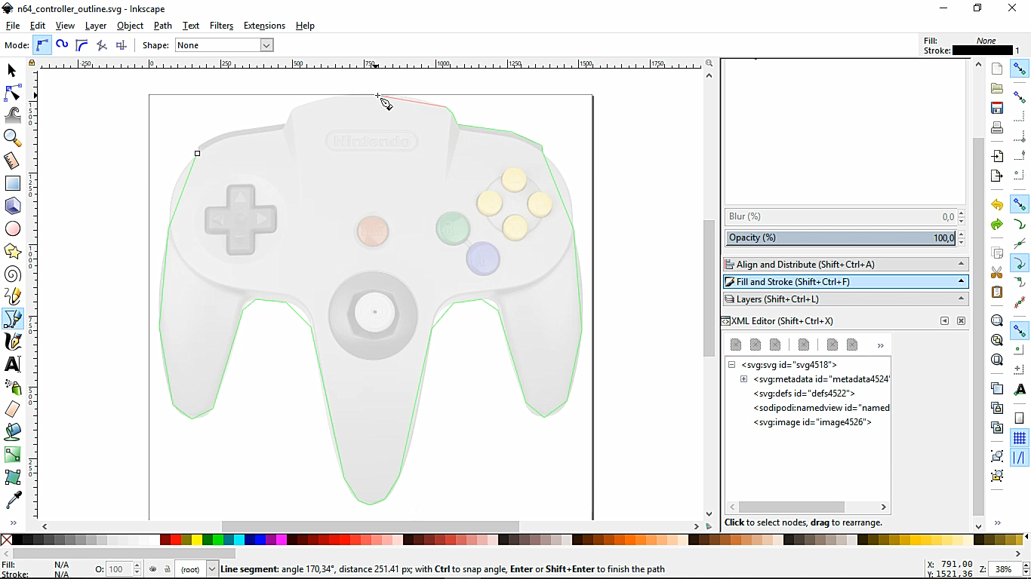Open the Extensions menu
Screen dimensions: 1031x579
coord(264,25)
